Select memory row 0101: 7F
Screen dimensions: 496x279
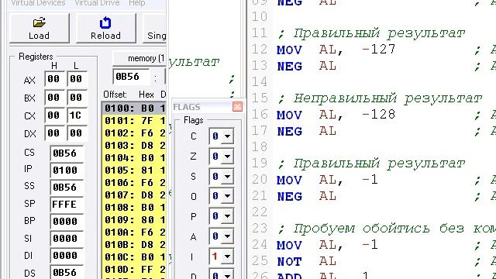134,121
